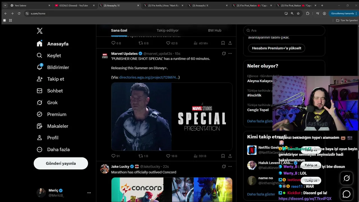Reply to the Marvel Updates post

pos(116,156)
